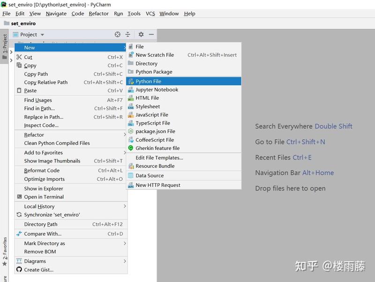Open the VCS menu
This screenshot has width=375, height=282.
click(150, 14)
